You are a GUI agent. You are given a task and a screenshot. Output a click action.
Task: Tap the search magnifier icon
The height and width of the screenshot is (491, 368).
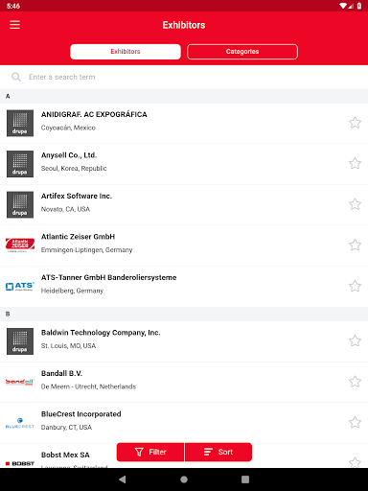[x=16, y=77]
